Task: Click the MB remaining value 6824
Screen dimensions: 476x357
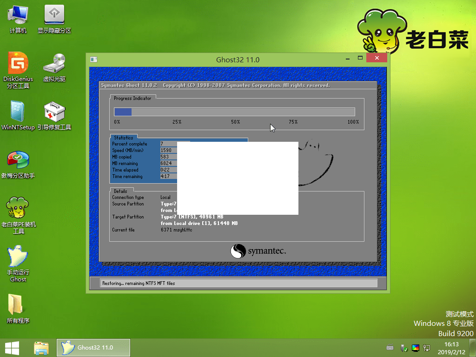Action: (x=166, y=163)
